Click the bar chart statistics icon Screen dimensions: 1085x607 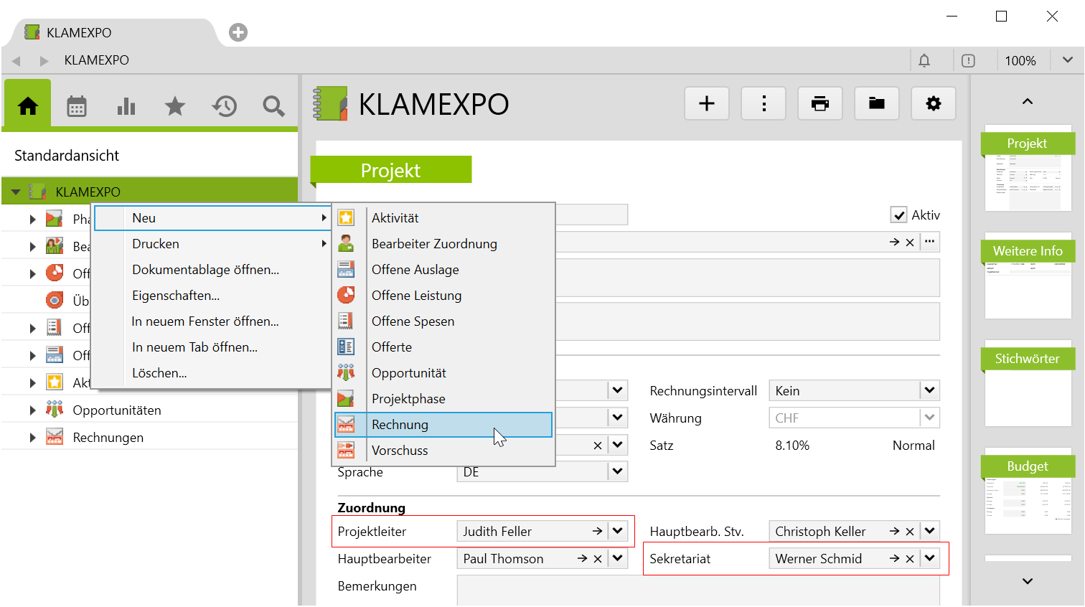pos(126,106)
